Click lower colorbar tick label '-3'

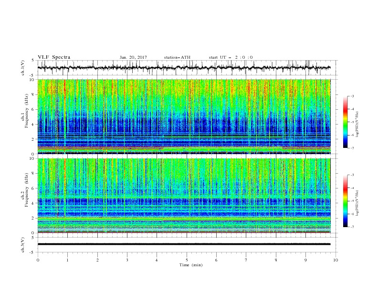click(352, 175)
